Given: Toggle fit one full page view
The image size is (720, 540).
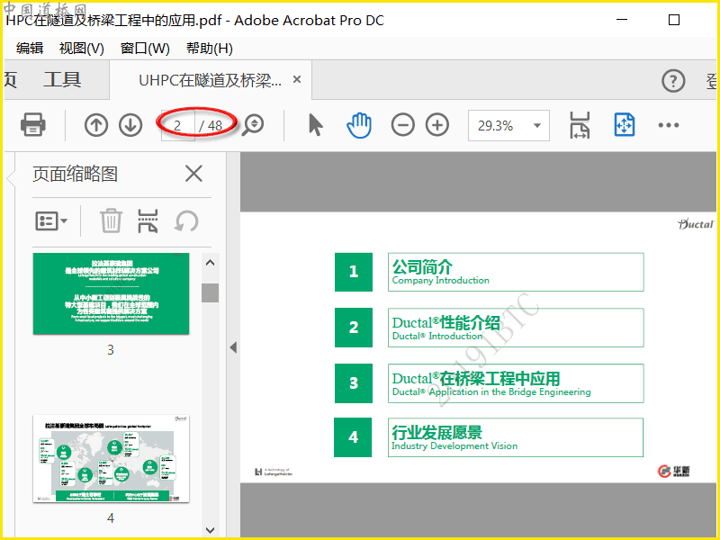Looking at the screenshot, I should click(x=625, y=125).
